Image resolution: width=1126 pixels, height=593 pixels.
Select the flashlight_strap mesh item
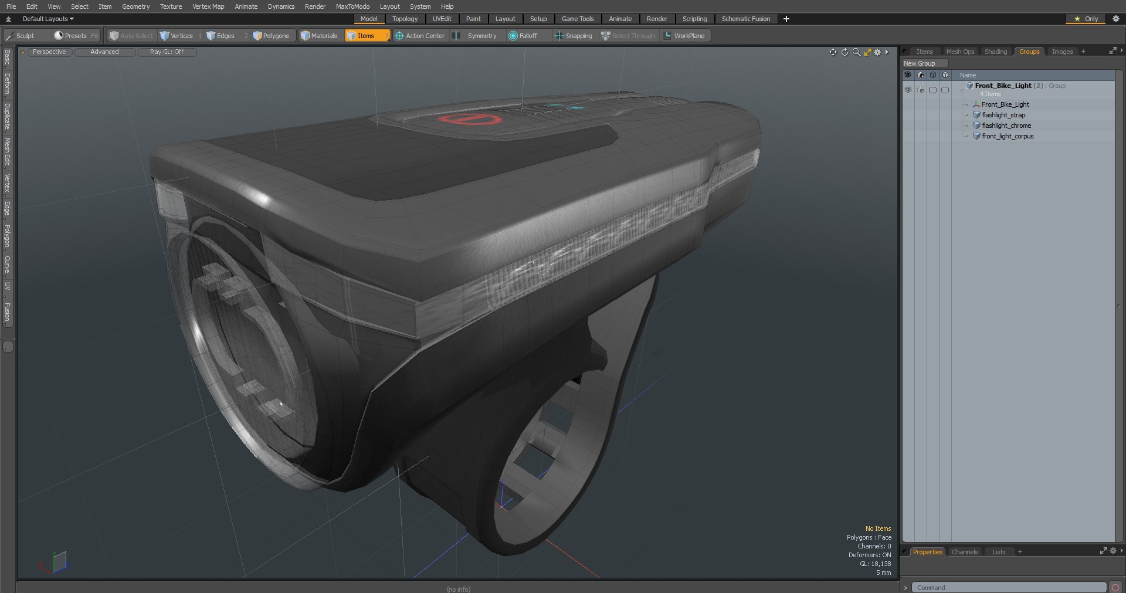[1003, 115]
